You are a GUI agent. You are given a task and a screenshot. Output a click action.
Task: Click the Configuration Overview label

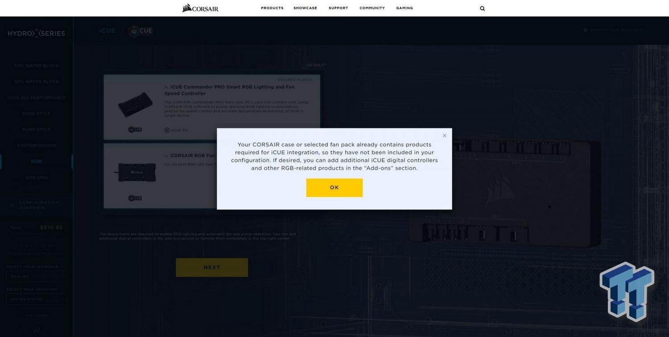click(39, 205)
